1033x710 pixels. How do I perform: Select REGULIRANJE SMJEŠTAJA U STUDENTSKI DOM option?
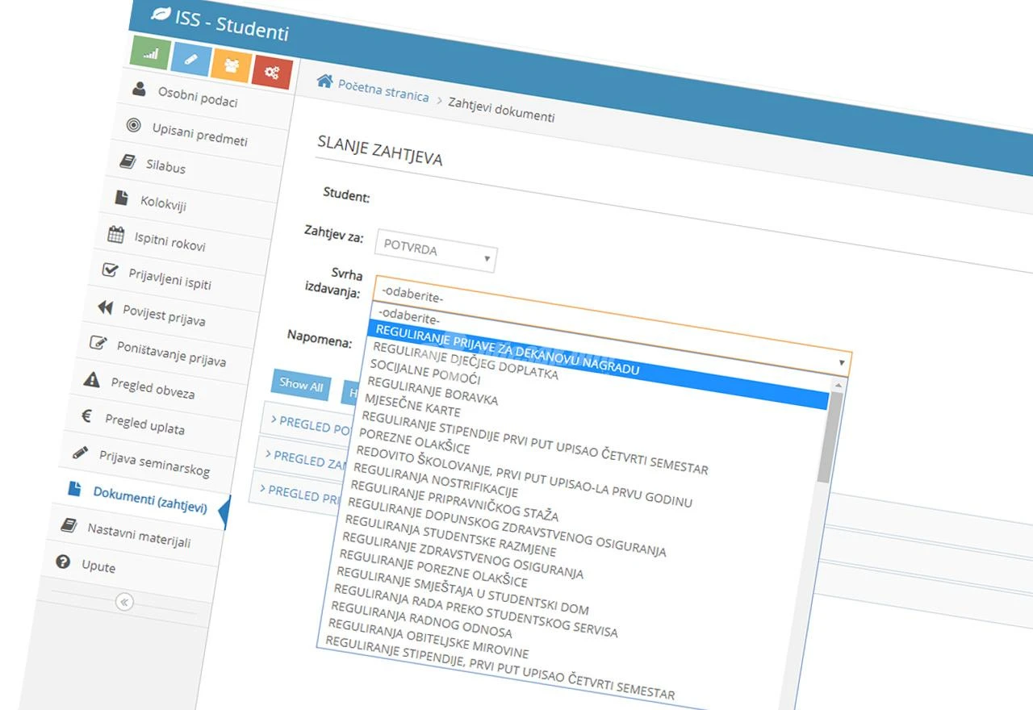tap(463, 591)
